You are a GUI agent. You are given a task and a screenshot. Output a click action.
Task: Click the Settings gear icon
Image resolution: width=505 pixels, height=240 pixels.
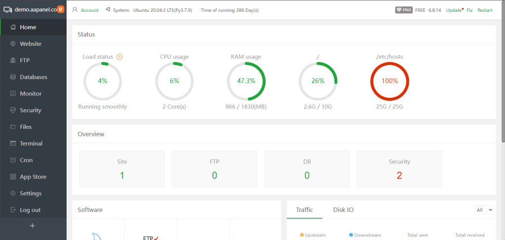[x=13, y=193]
